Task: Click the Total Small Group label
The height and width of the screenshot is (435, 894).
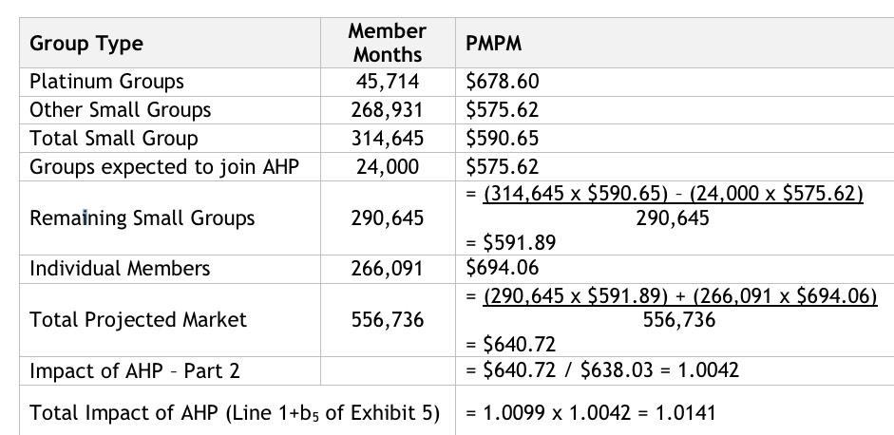Action: point(113,139)
